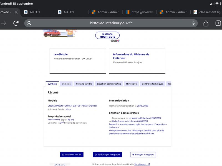Open the Titulaire et Titre tab
The width and height of the screenshot is (222, 166).
pyautogui.click(x=84, y=84)
